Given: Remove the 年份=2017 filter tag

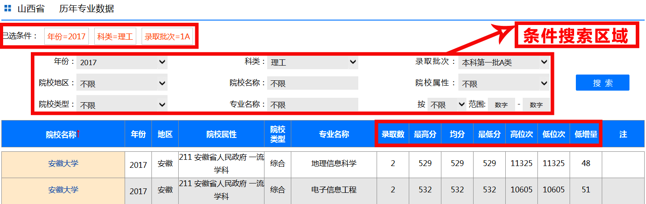Looking at the screenshot, I should pos(67,37).
